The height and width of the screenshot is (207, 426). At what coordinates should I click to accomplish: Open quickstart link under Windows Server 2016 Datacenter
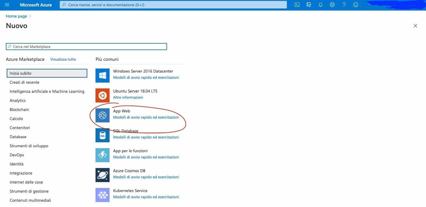(146, 78)
